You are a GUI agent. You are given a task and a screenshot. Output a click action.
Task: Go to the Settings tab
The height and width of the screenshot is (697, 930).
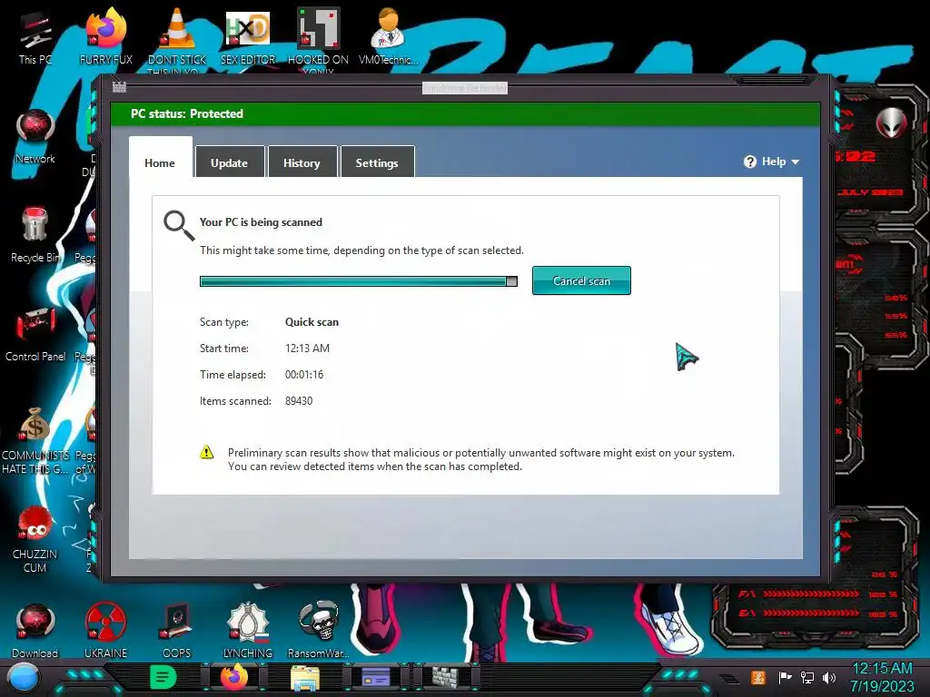[x=377, y=162]
